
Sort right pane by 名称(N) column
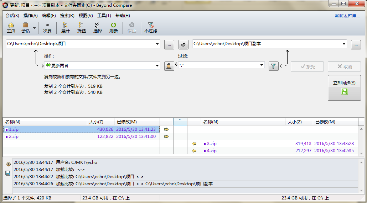(x=243, y=122)
